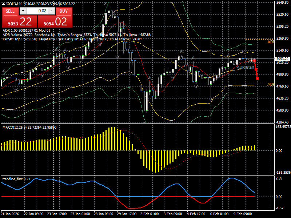
Task: Click the 2 Feb 01:00 time label
Action: click(150, 214)
